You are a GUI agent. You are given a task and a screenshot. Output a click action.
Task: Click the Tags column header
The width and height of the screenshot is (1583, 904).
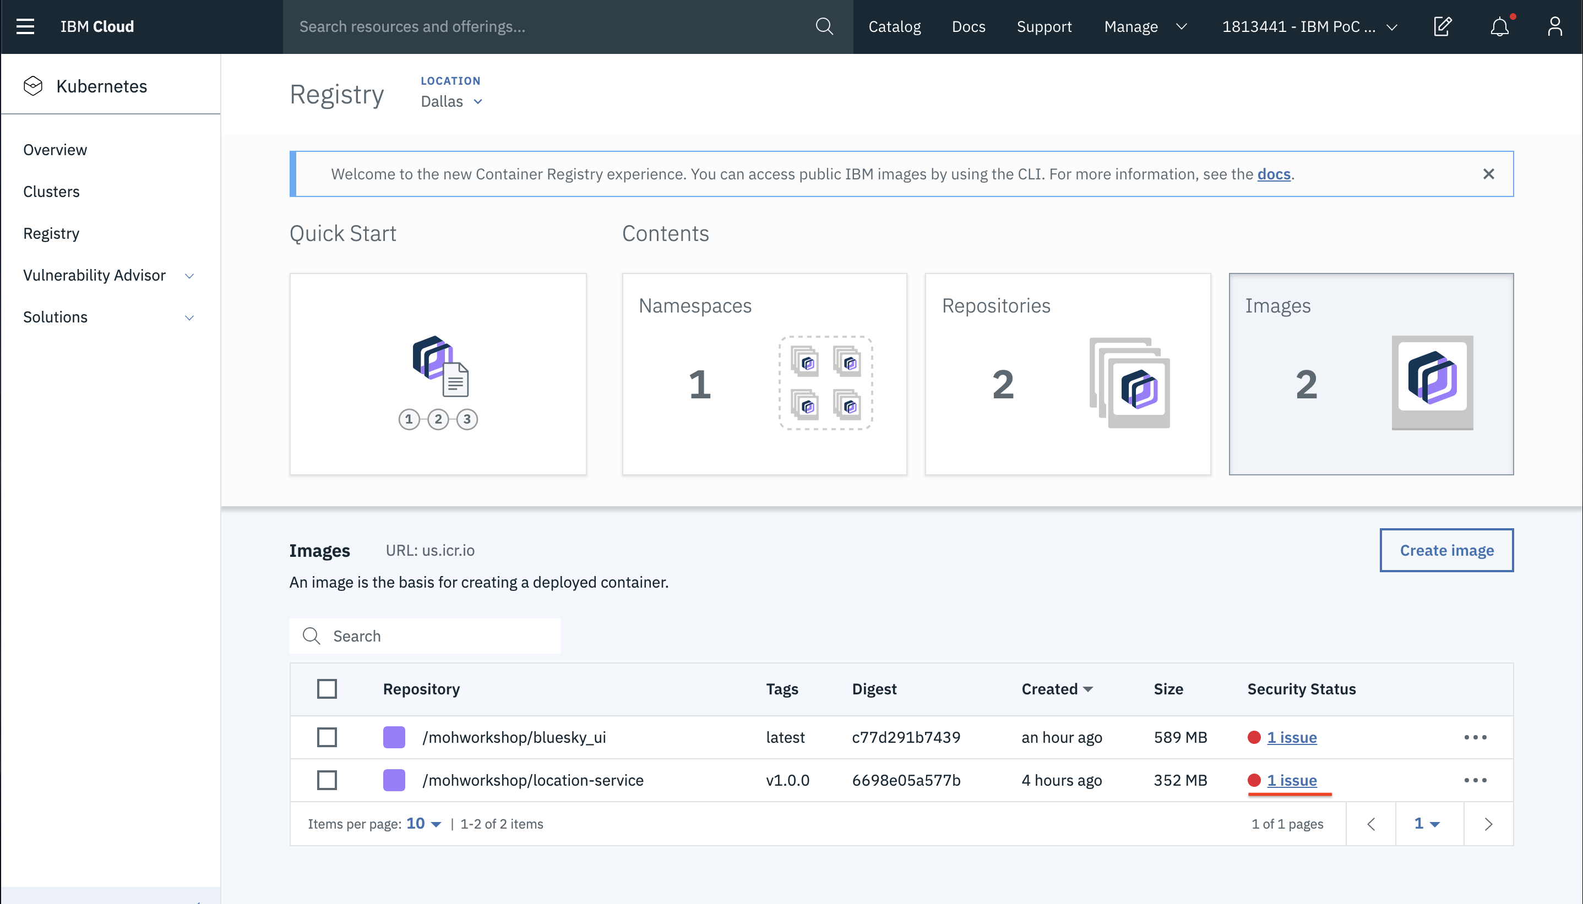[x=781, y=688]
